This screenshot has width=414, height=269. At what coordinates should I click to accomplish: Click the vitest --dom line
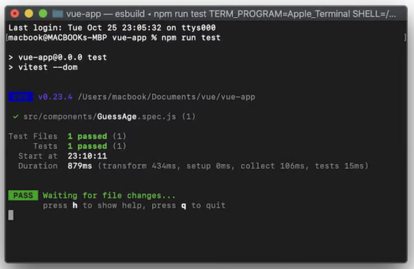point(48,67)
